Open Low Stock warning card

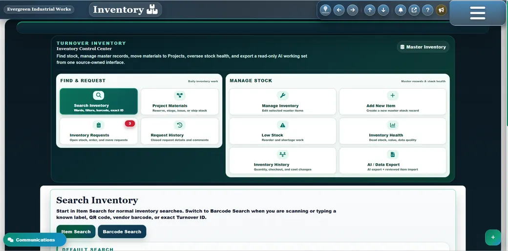282,131
